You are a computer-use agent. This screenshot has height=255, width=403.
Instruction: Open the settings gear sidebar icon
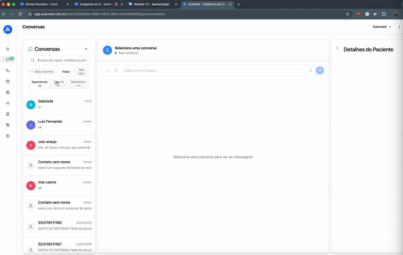tap(8, 136)
